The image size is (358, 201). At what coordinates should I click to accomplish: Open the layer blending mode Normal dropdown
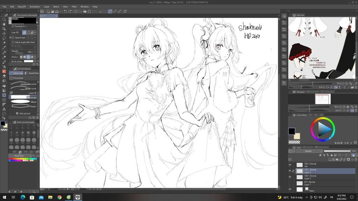tap(309, 151)
